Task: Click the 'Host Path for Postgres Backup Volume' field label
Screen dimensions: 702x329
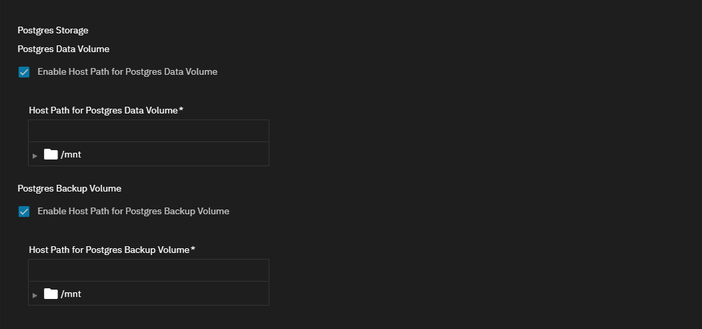Action: tap(109, 250)
